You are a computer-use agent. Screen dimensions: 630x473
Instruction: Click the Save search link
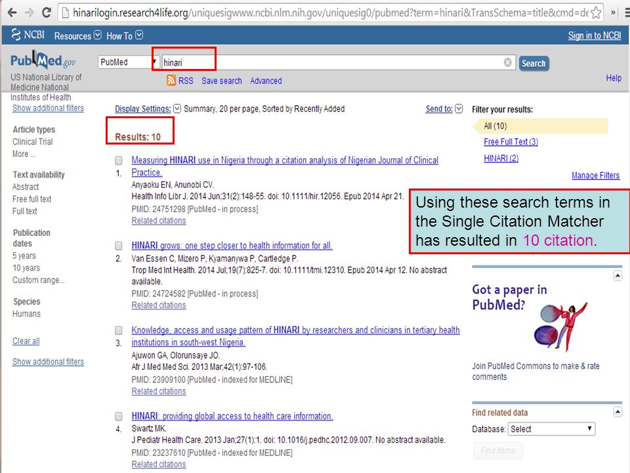[x=222, y=80]
